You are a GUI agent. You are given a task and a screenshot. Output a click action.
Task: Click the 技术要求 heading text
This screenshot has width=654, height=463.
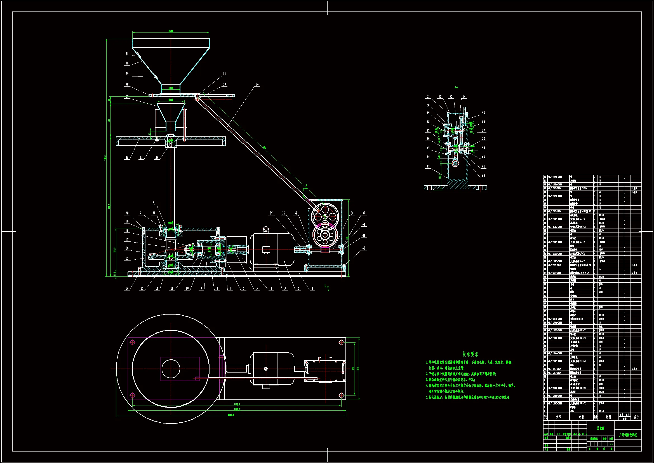point(470,354)
